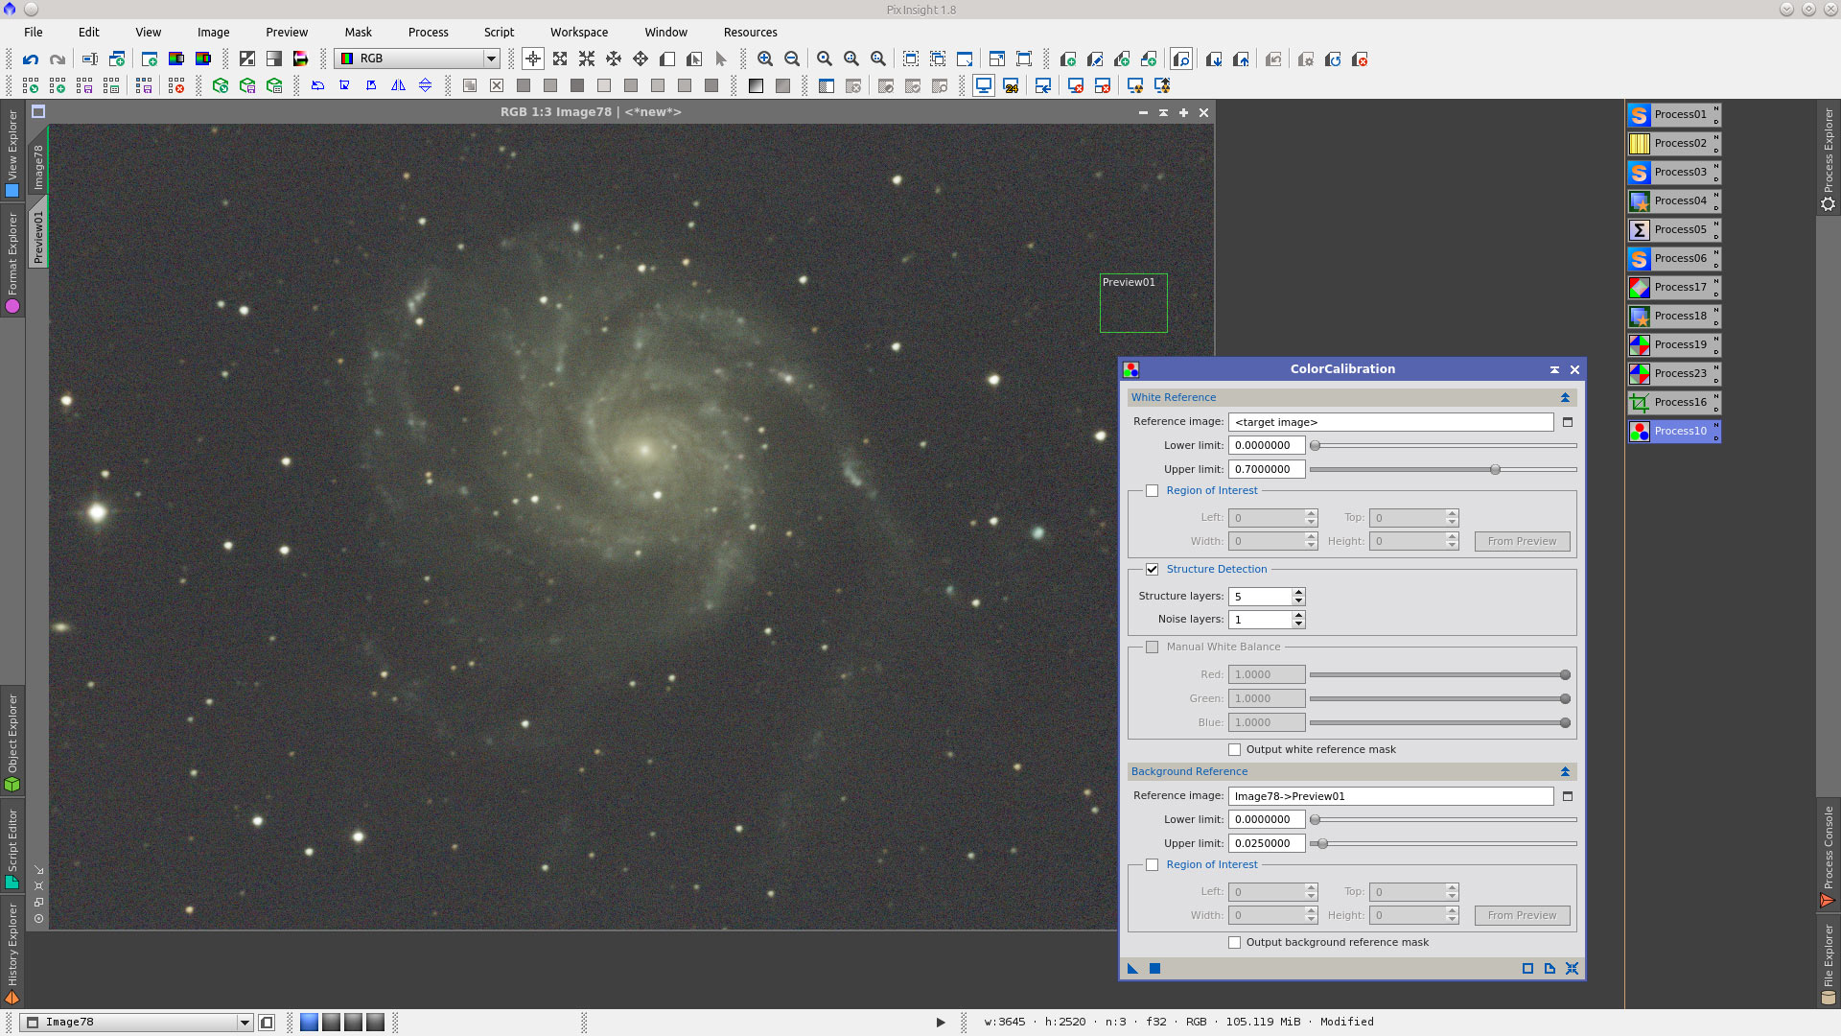1841x1036 pixels.
Task: Click the STF auto stretch screen icon
Action: (x=1135, y=87)
